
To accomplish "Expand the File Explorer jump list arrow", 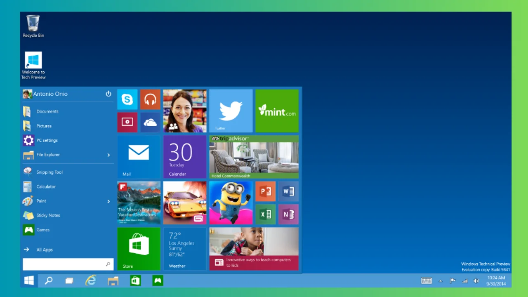I will [109, 155].
